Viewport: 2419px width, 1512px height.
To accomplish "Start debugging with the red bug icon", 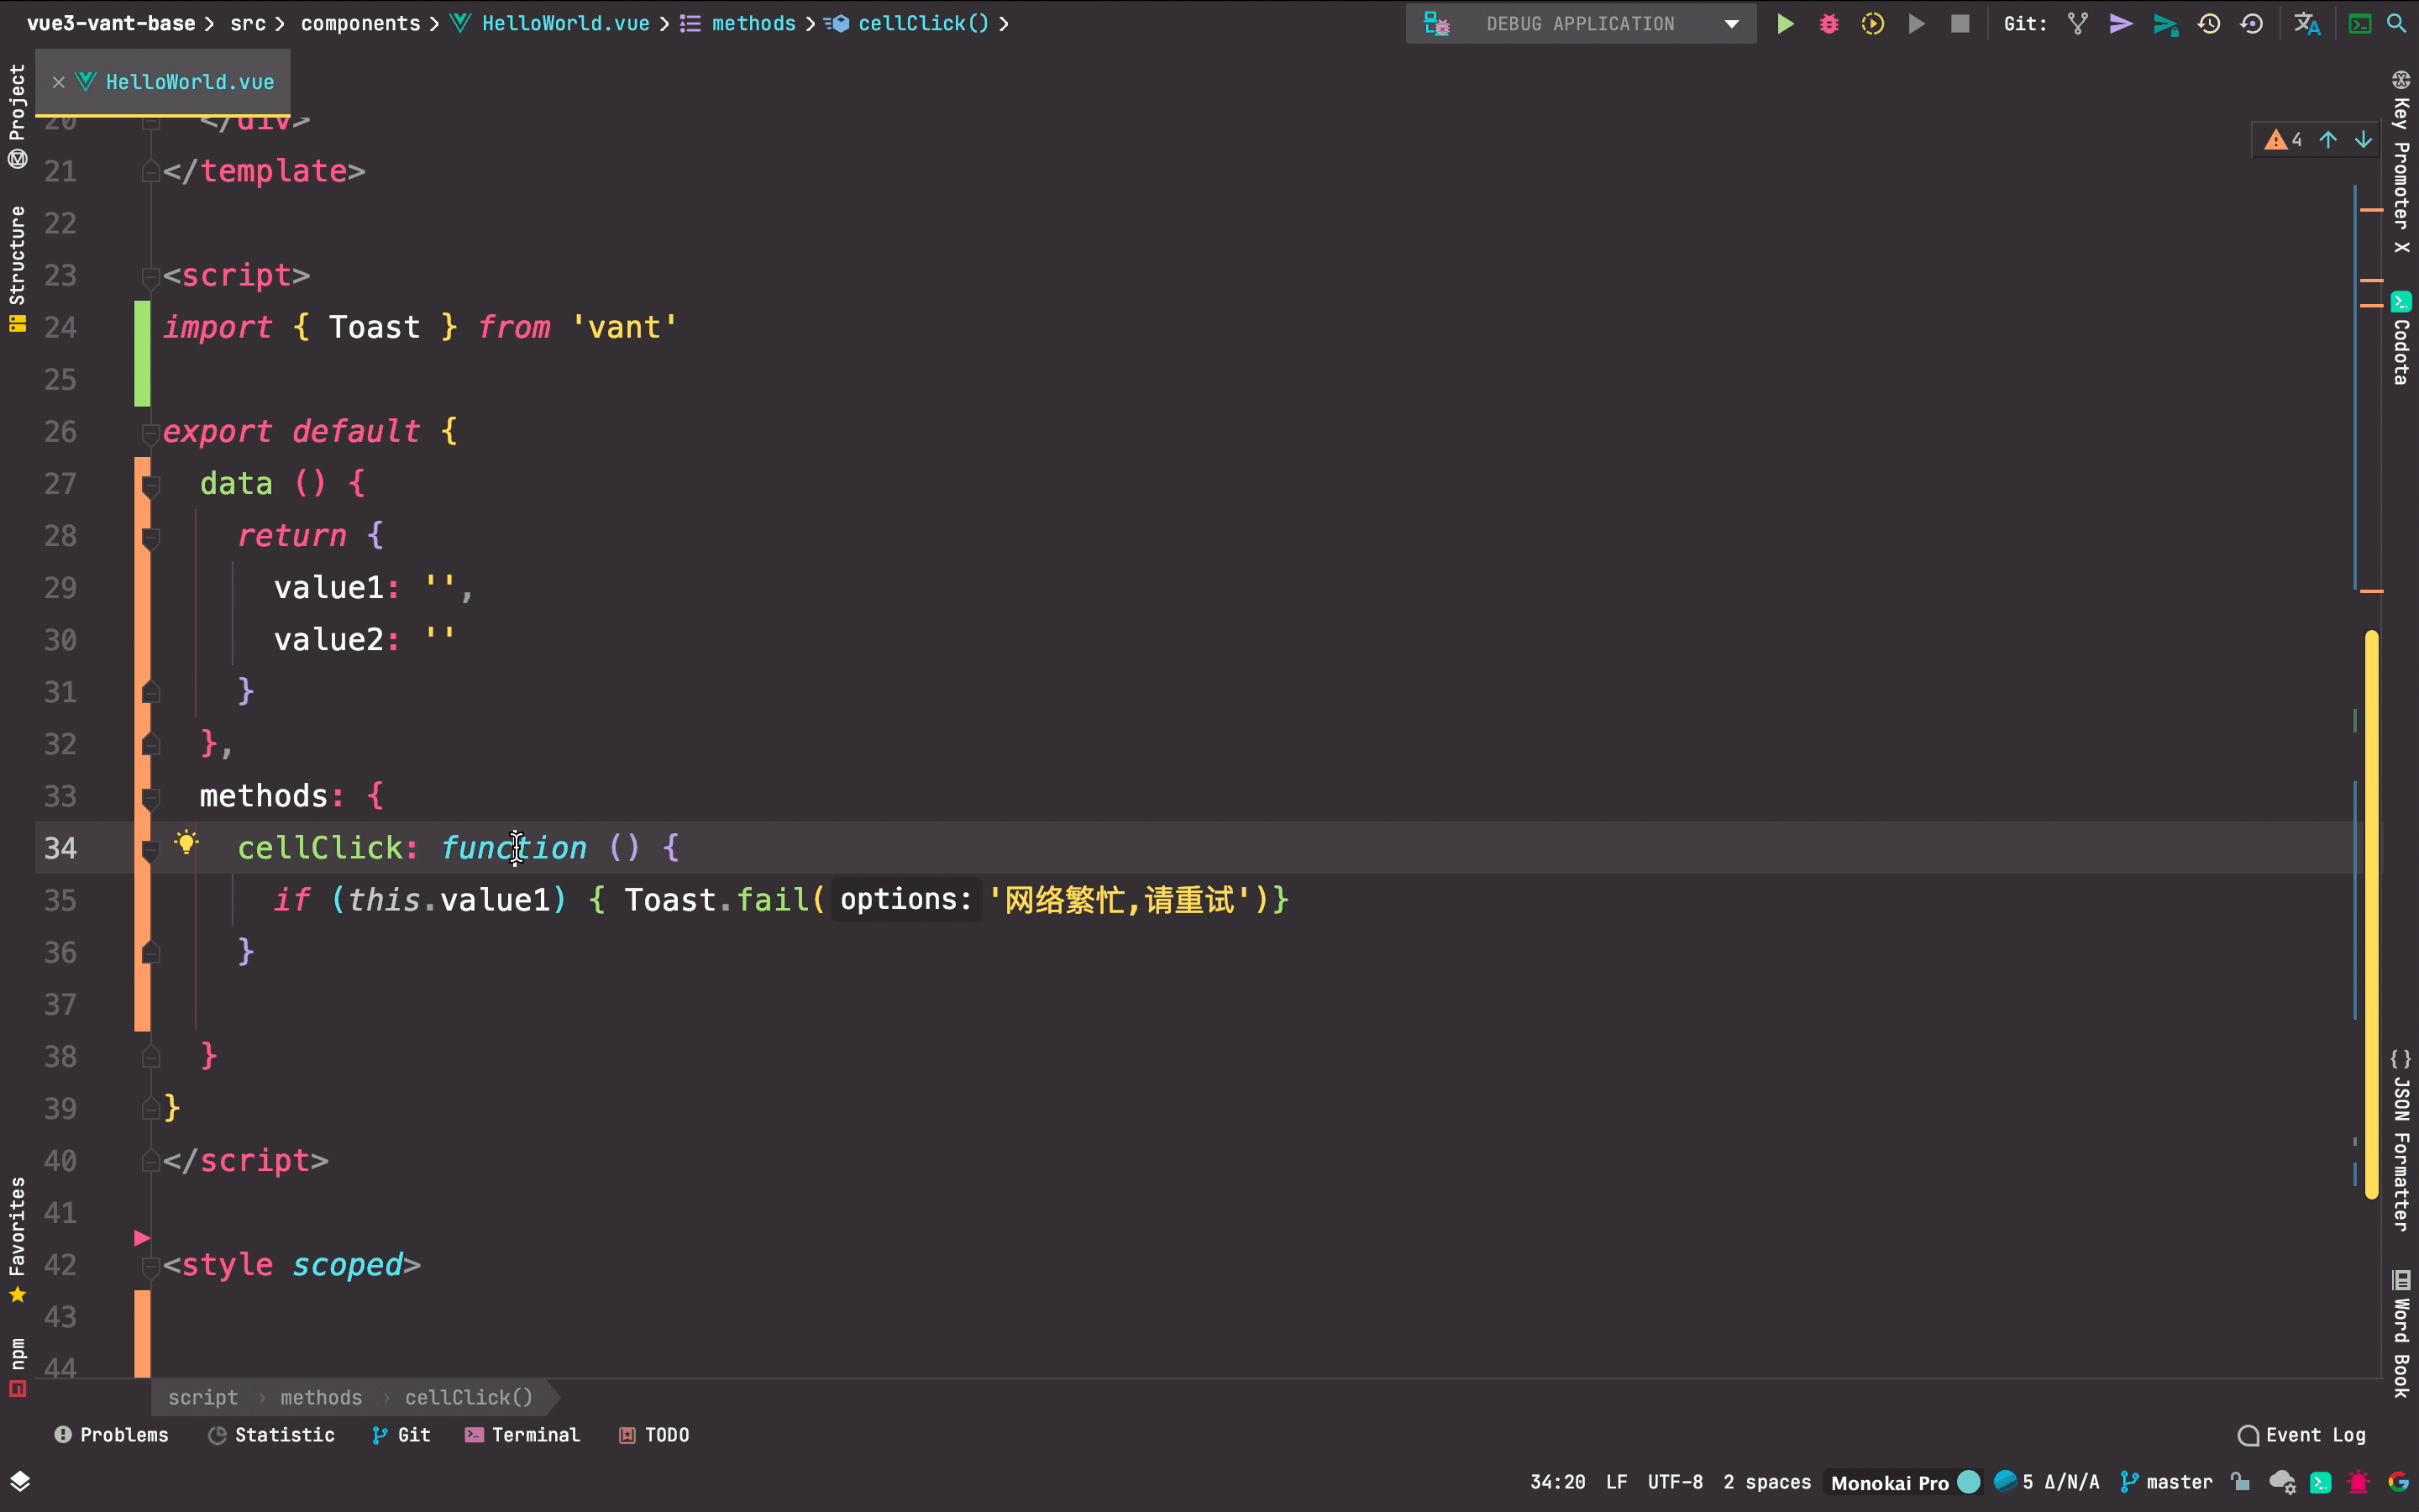I will [x=1829, y=23].
